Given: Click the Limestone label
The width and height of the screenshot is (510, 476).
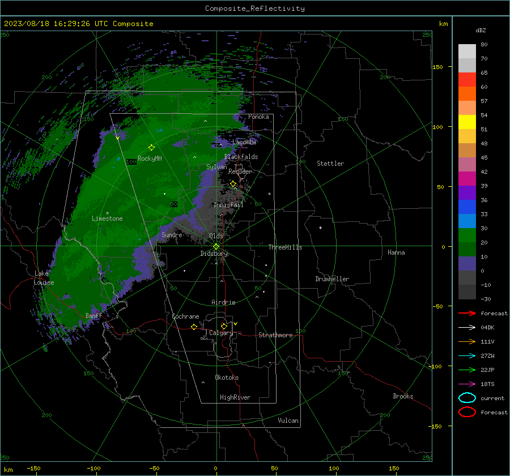Looking at the screenshot, I should (x=107, y=218).
